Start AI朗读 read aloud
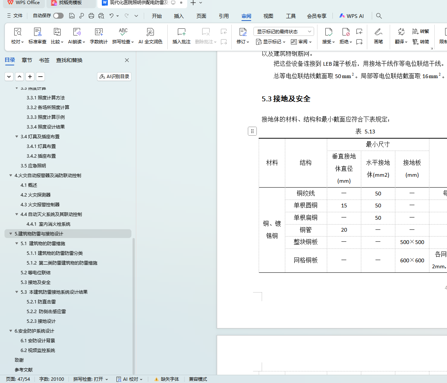This screenshot has height=383, width=447. (77, 36)
